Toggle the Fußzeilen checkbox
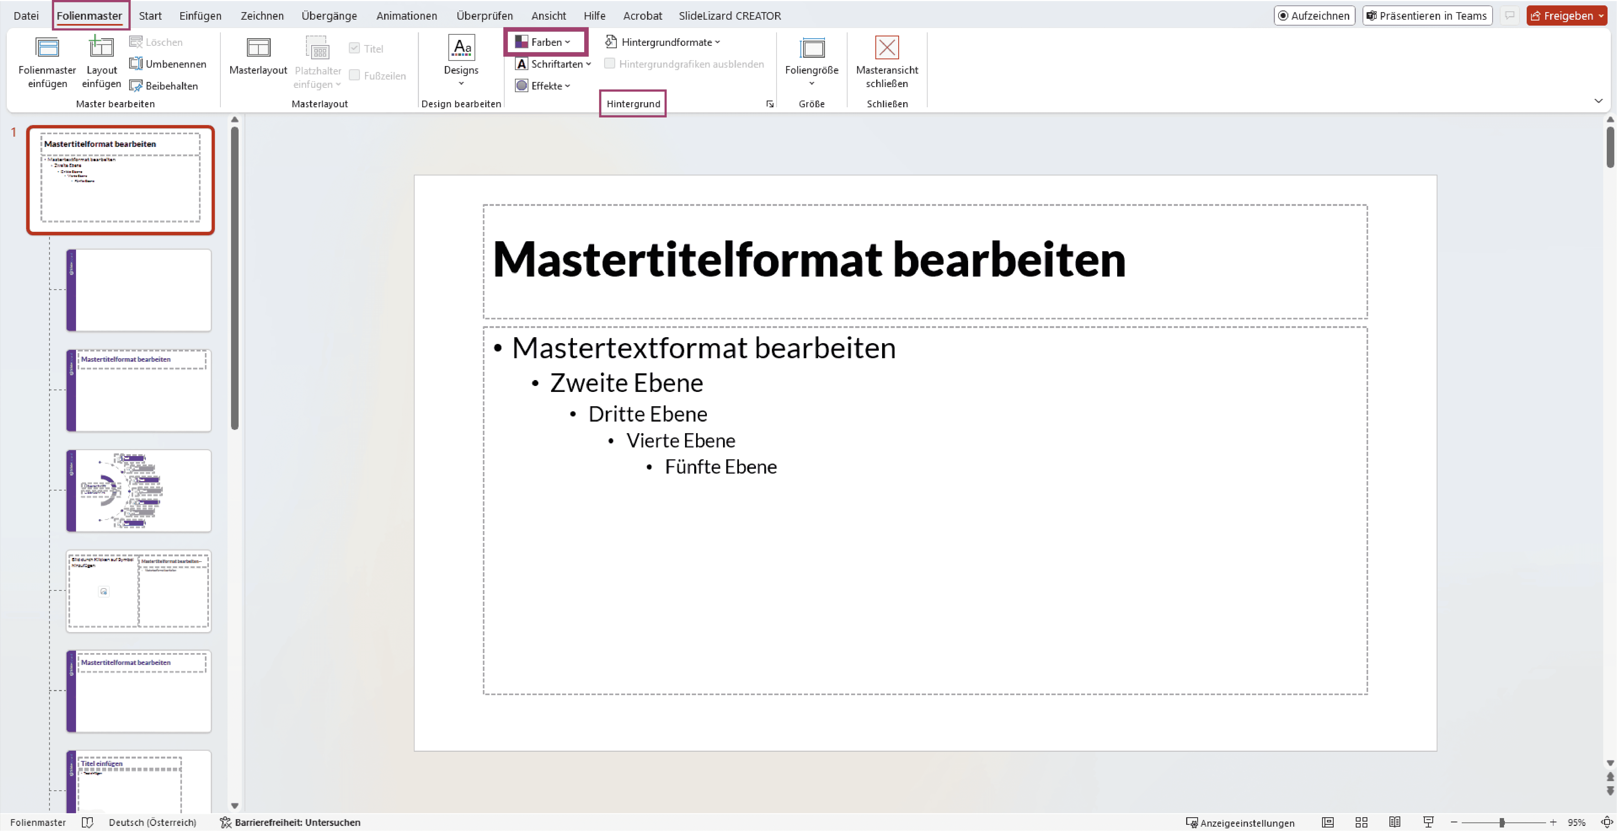The height and width of the screenshot is (831, 1617). pos(355,75)
